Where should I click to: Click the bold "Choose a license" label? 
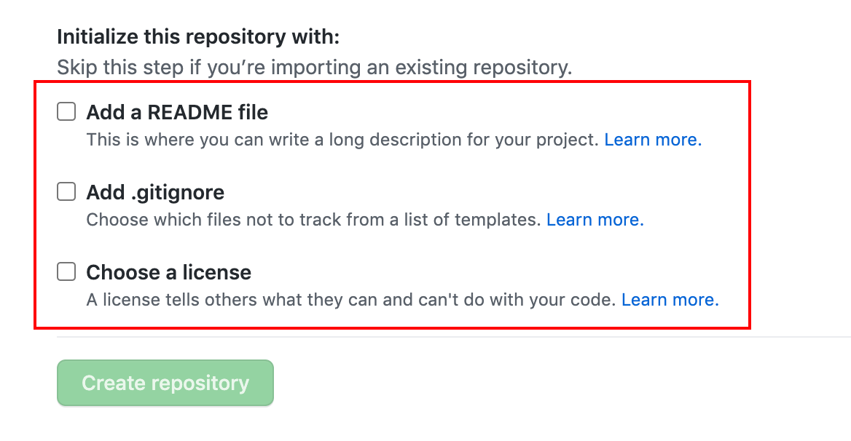168,273
